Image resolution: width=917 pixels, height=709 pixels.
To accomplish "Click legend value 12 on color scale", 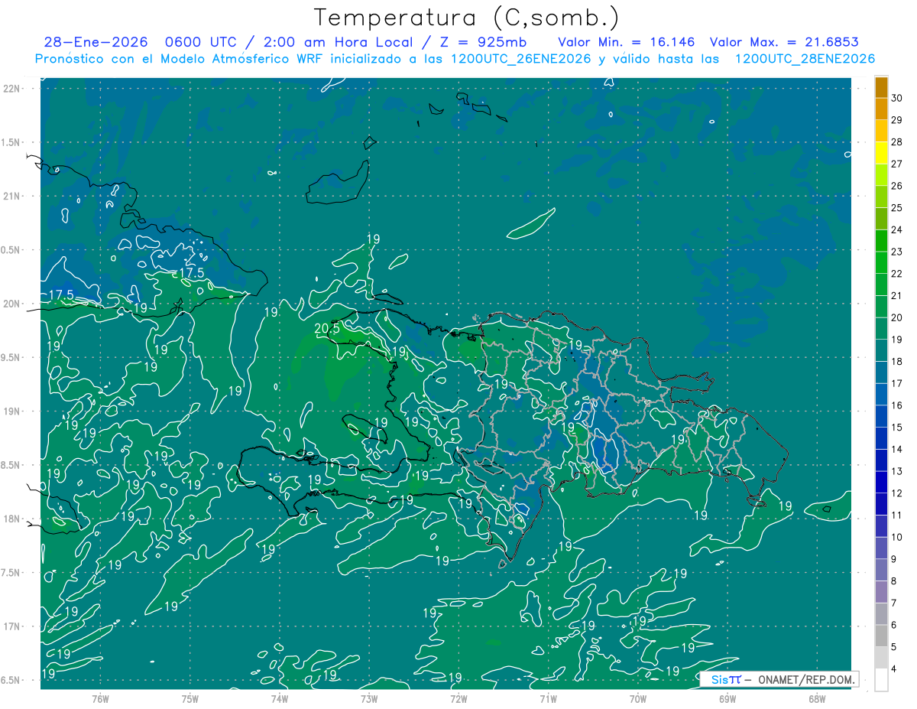I will [x=897, y=494].
